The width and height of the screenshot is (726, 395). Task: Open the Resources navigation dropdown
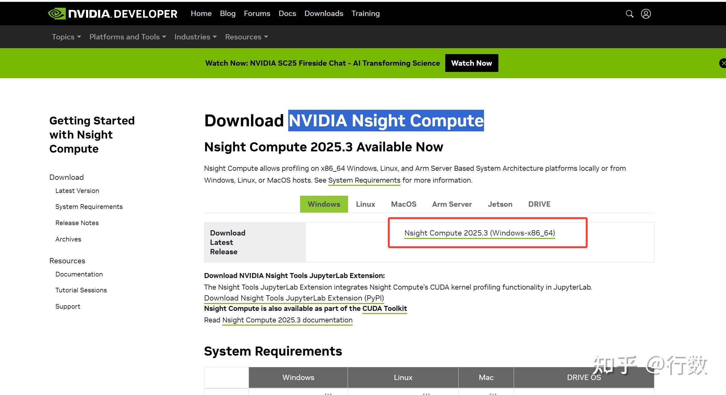pos(246,37)
